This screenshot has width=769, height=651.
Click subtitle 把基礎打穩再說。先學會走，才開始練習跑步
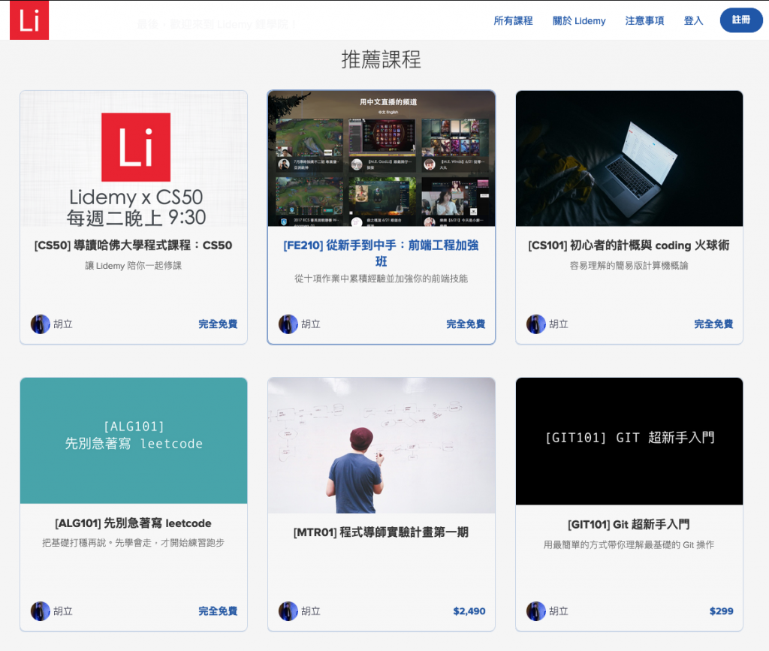(x=134, y=543)
